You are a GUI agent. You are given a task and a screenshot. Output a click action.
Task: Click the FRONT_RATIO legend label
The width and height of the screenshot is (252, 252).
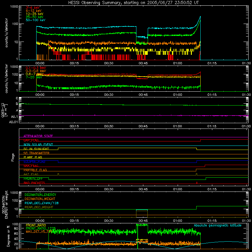36,225
